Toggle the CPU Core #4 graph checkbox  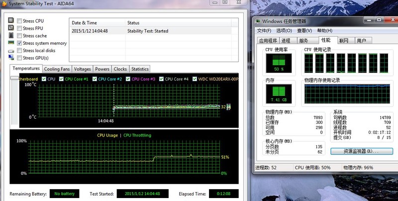(161, 79)
